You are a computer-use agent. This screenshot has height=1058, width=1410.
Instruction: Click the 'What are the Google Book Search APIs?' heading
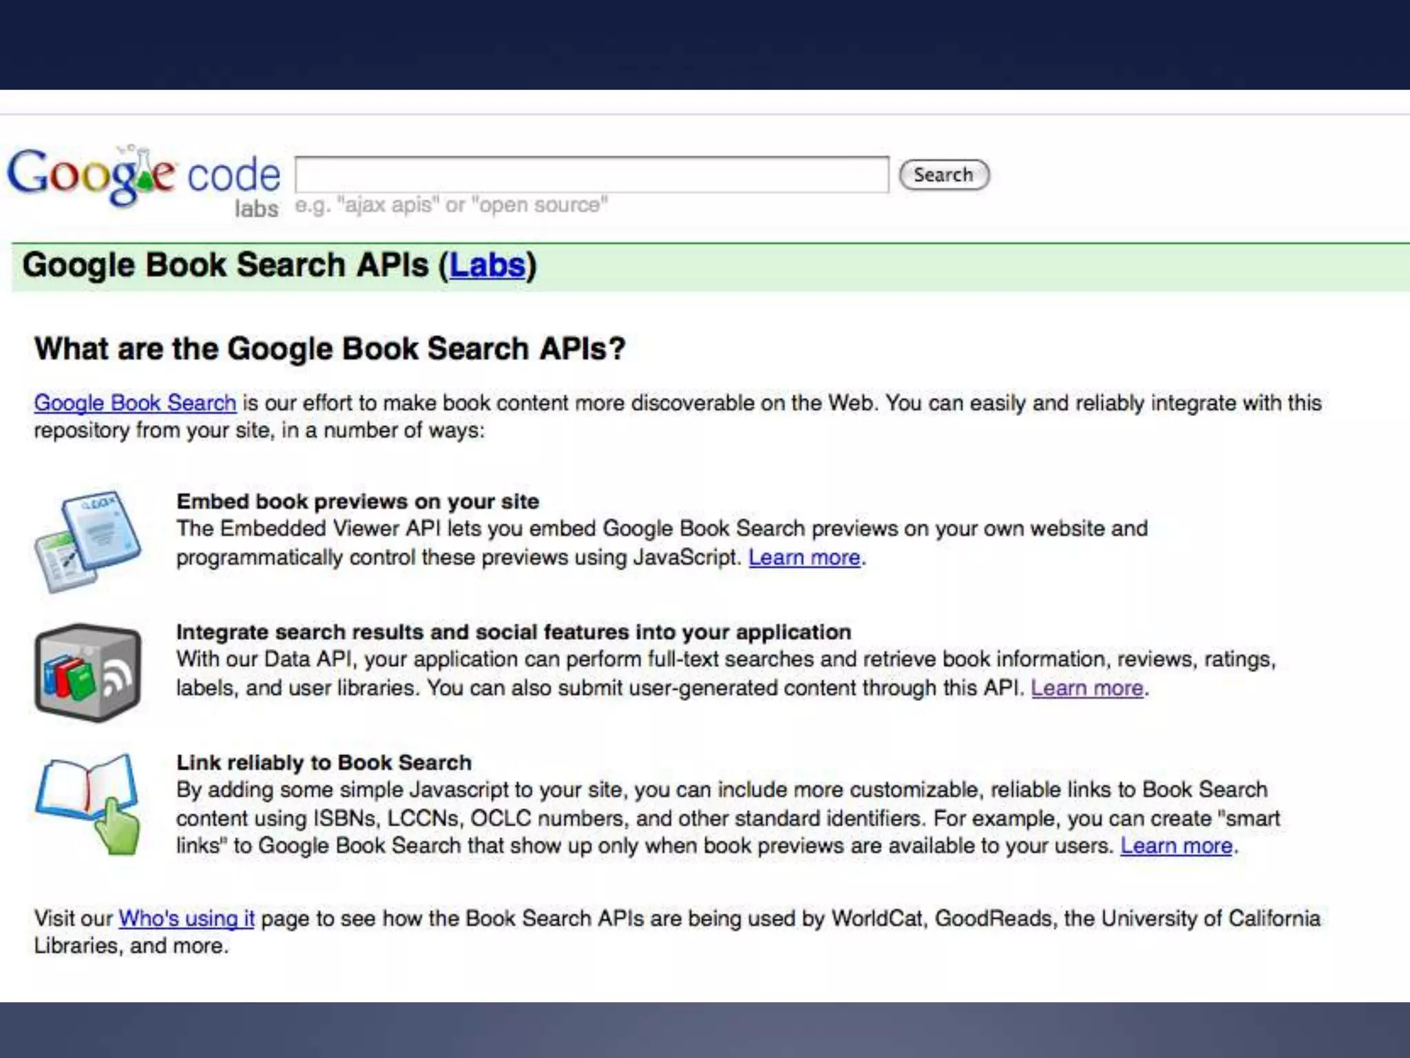click(x=330, y=349)
